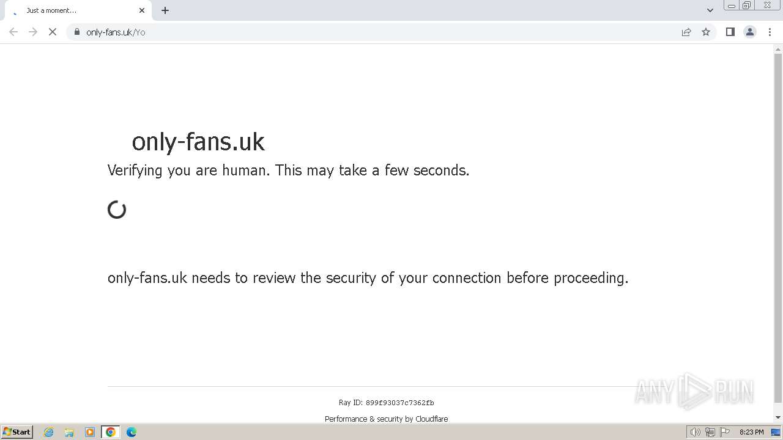Launch Microsoft Edge from taskbar
The width and height of the screenshot is (783, 440).
coord(132,432)
